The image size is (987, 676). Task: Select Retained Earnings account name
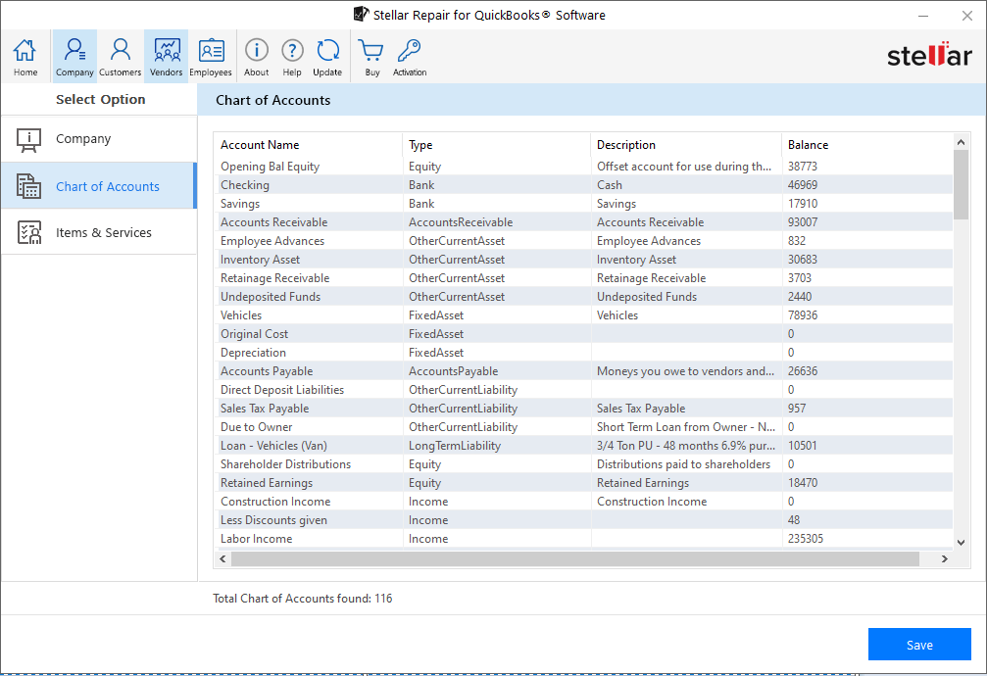(267, 483)
